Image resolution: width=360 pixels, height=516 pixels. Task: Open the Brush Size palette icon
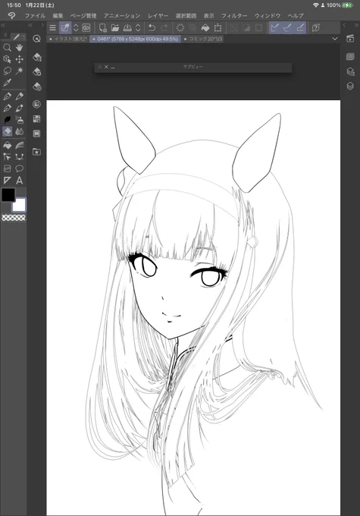(x=37, y=87)
